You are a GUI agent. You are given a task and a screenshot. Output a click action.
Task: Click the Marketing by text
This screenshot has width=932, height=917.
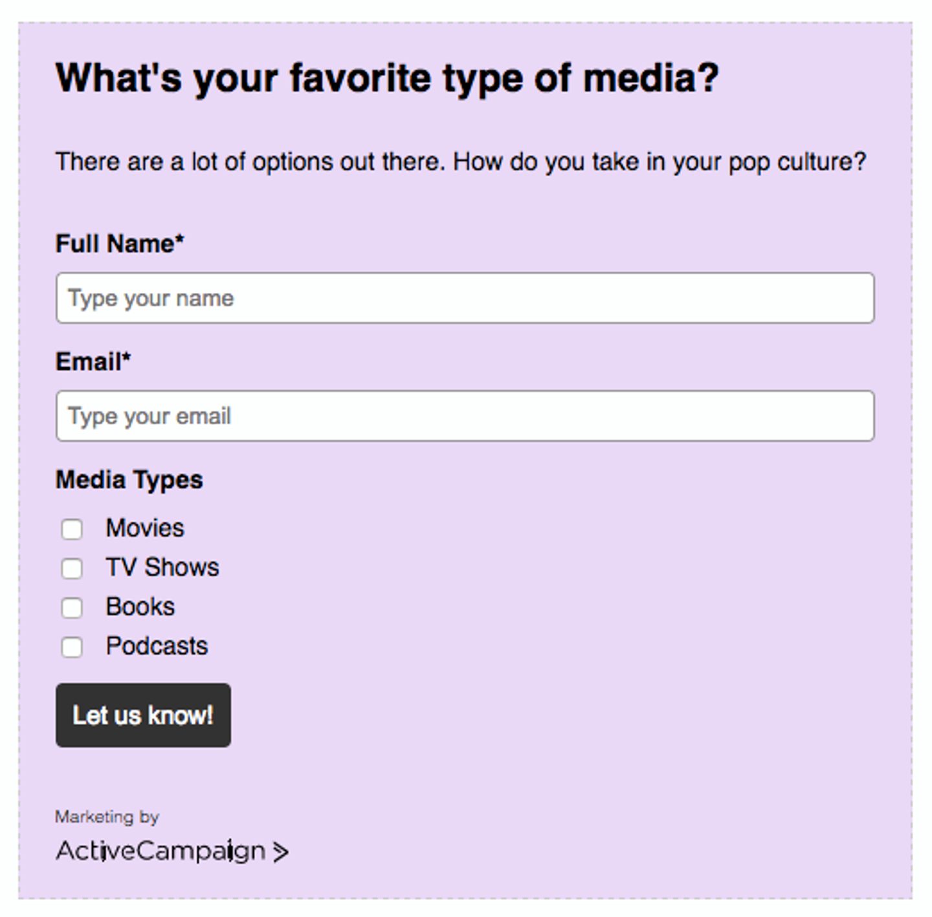tap(107, 817)
